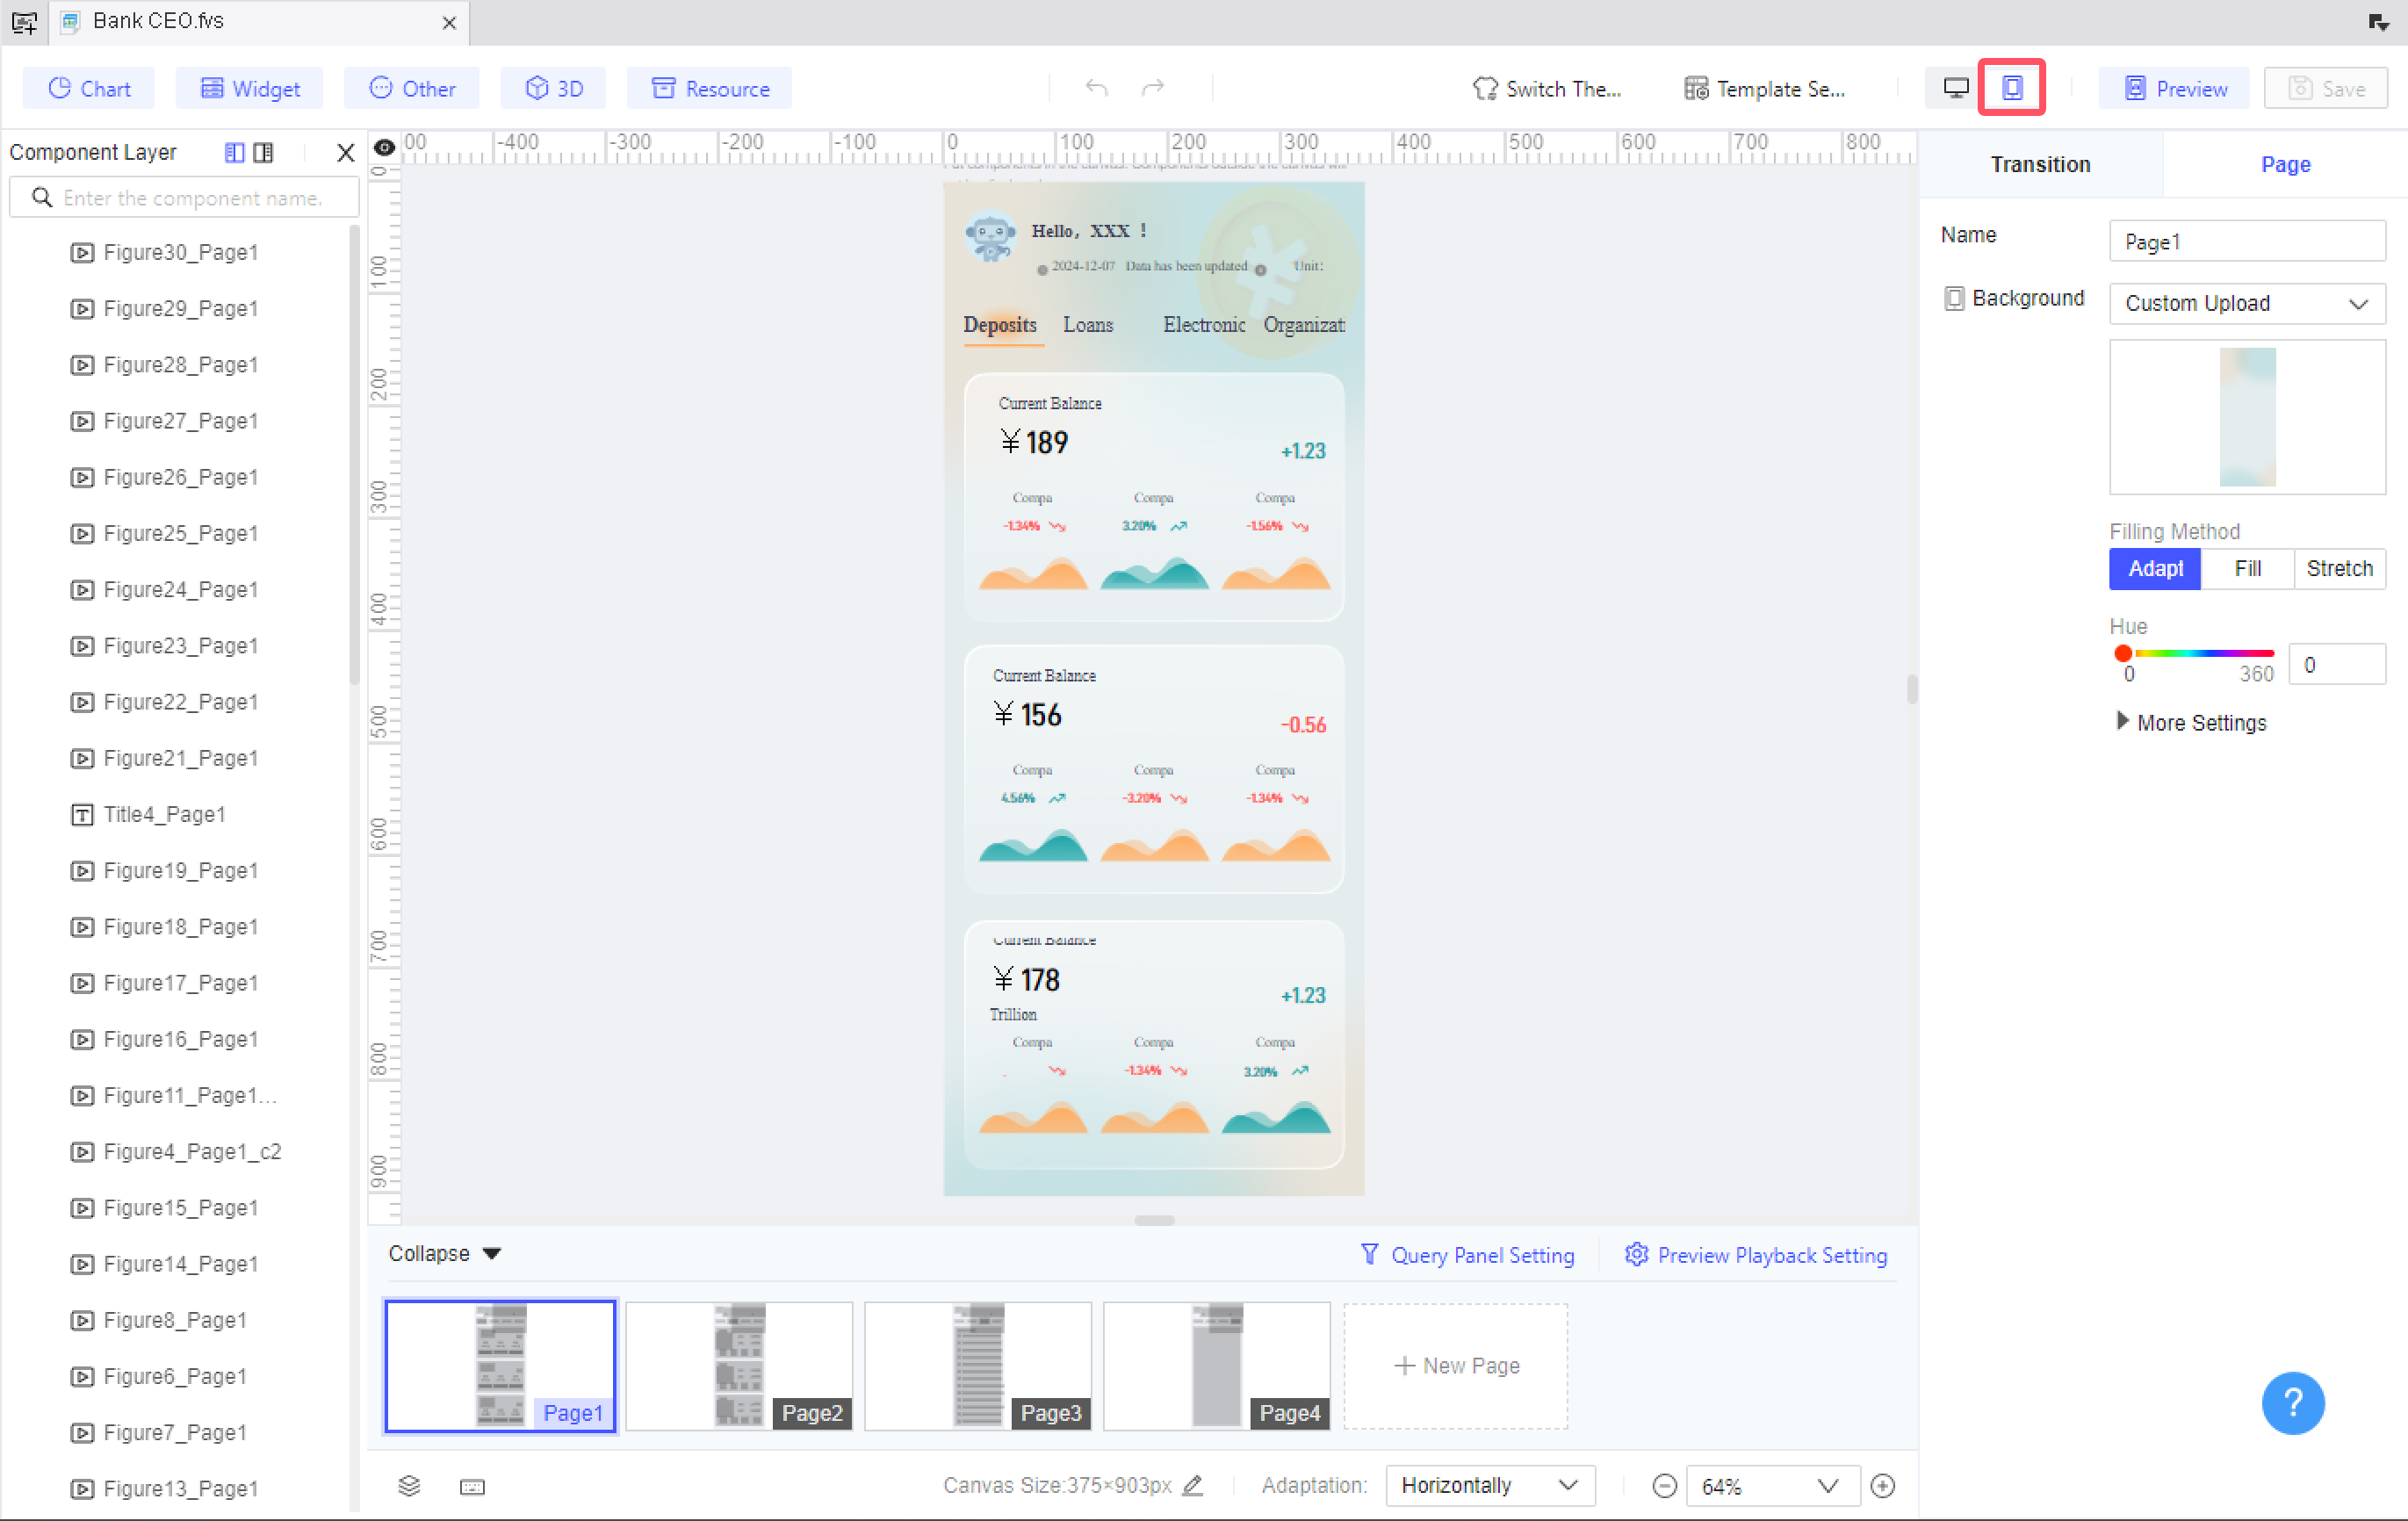Switch to desktop view mode

[1956, 87]
